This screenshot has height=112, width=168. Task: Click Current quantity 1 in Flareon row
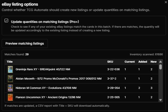coord(125,97)
